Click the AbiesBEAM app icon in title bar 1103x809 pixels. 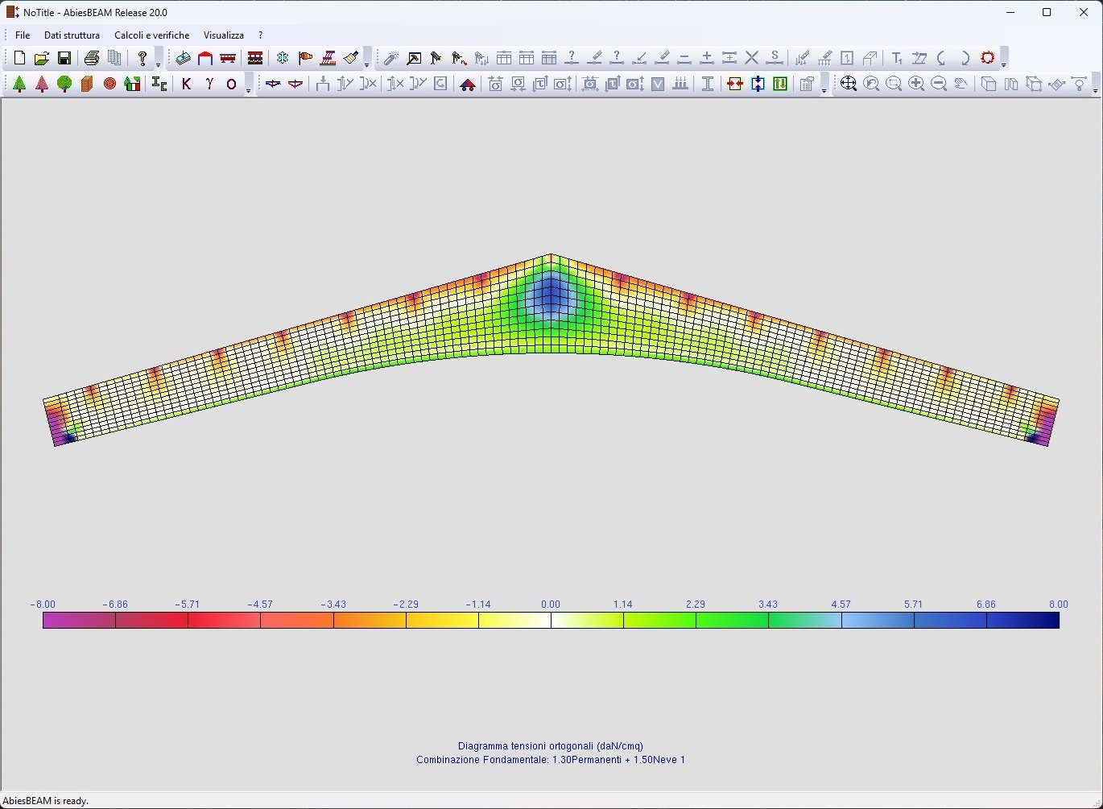click(x=12, y=12)
